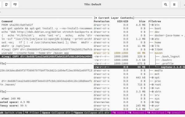The image size is (185, 117).
Task: Click the Tilix: Default window title
Action: point(92,5)
